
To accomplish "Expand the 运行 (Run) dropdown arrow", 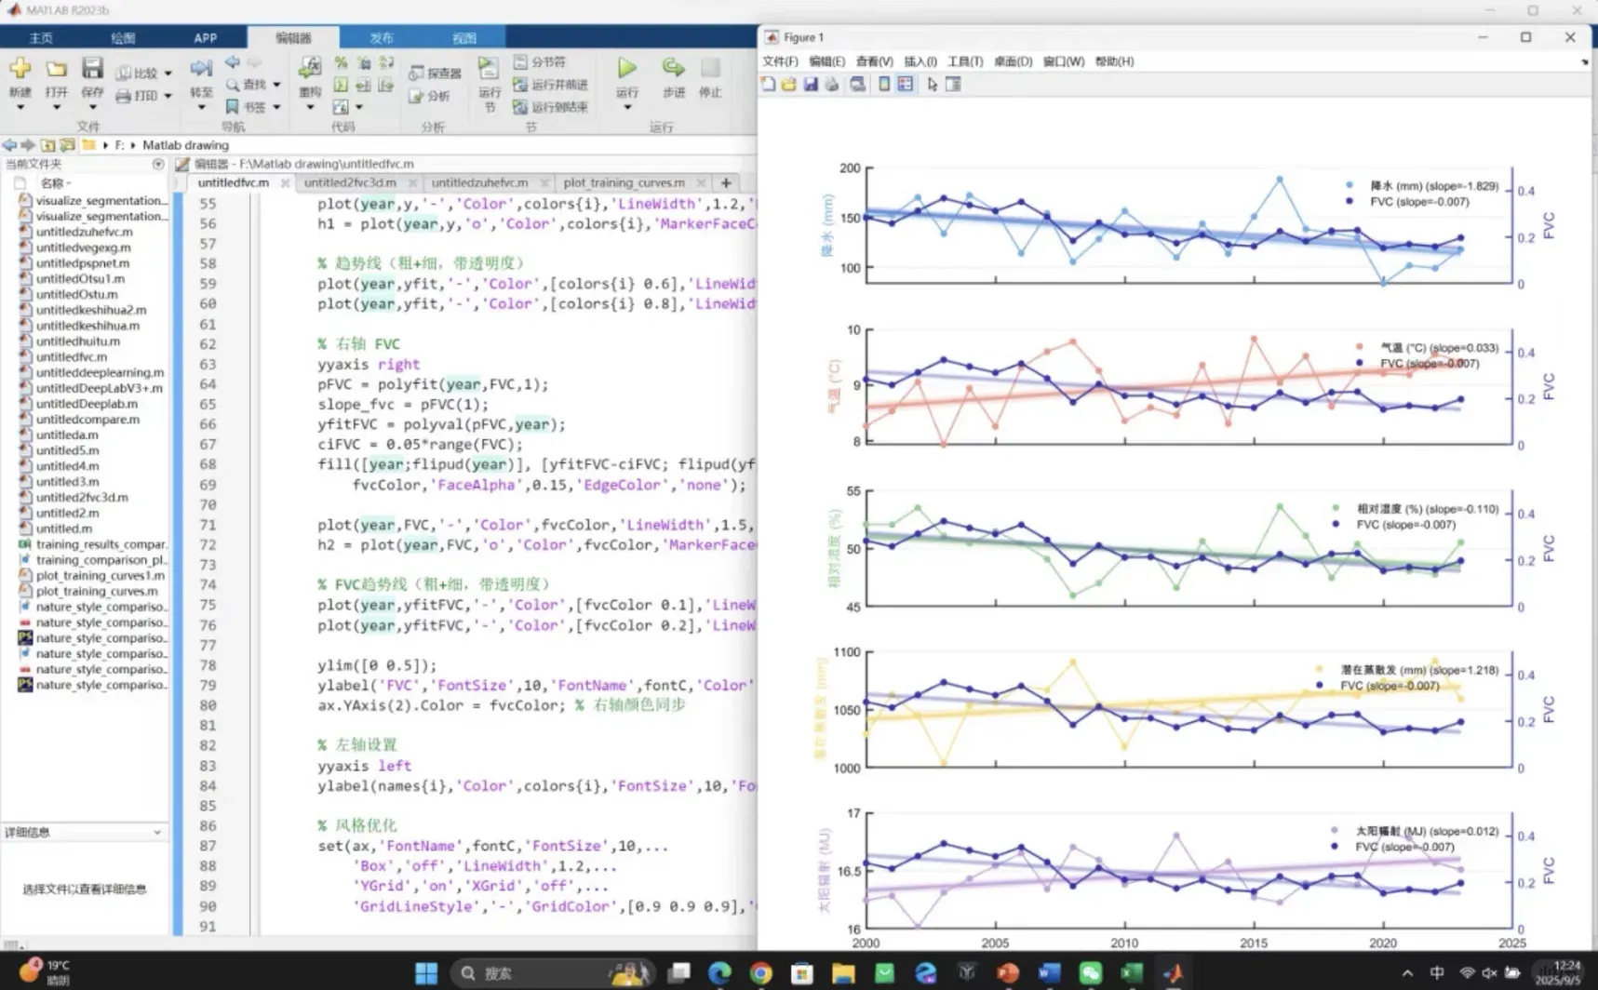I will (627, 108).
